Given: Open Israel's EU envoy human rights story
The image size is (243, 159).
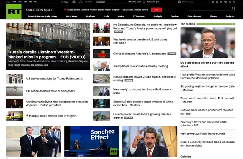Looking at the screenshot, I should 208,144.
